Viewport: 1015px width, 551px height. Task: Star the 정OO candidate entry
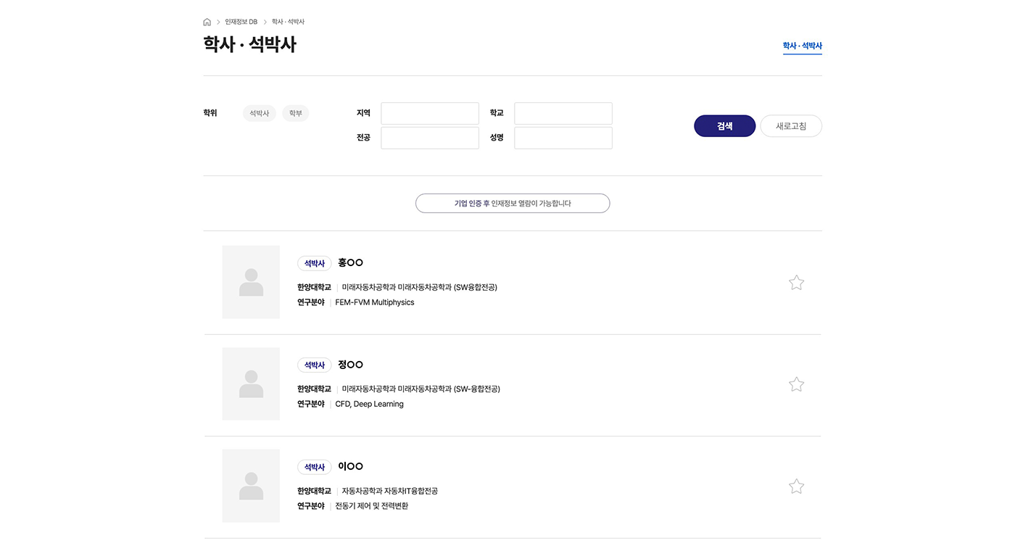pos(796,384)
